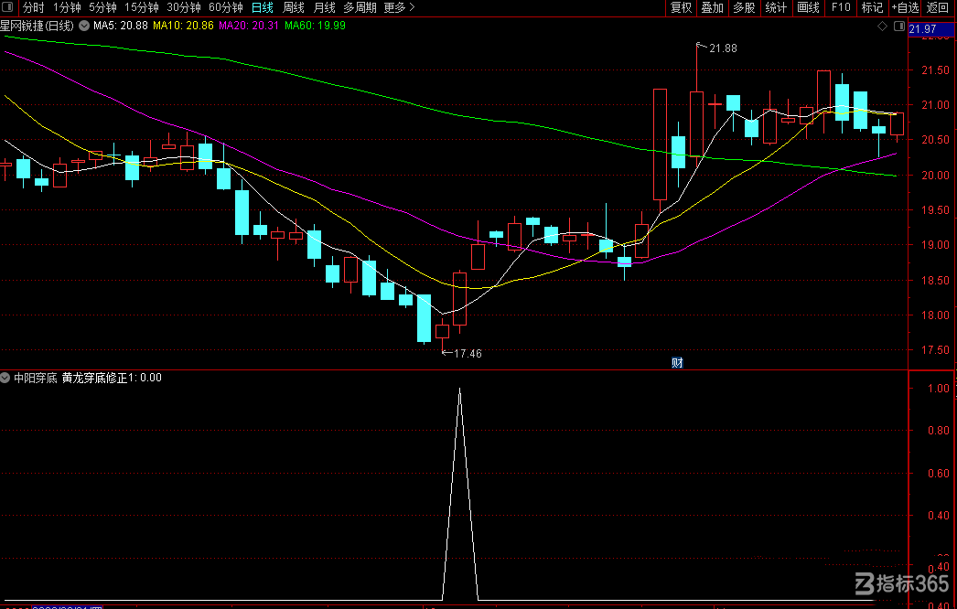
Task: Click the green MA60: 19.99 label
Action: [x=315, y=26]
